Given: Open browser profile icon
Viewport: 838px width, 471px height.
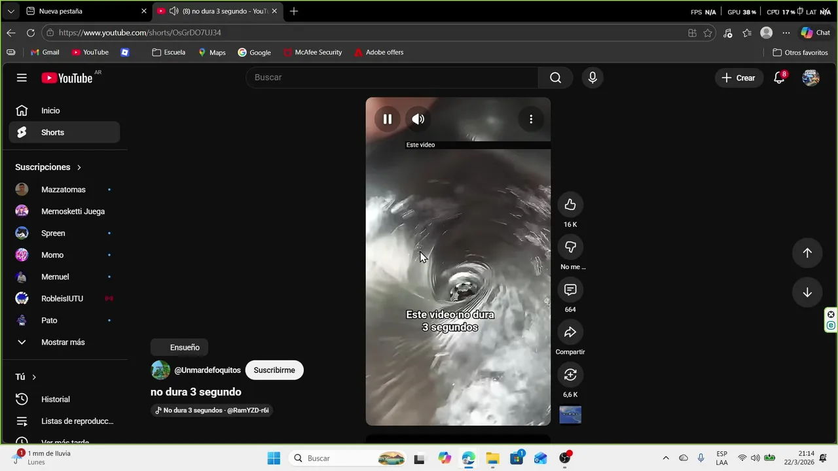Looking at the screenshot, I should (767, 33).
